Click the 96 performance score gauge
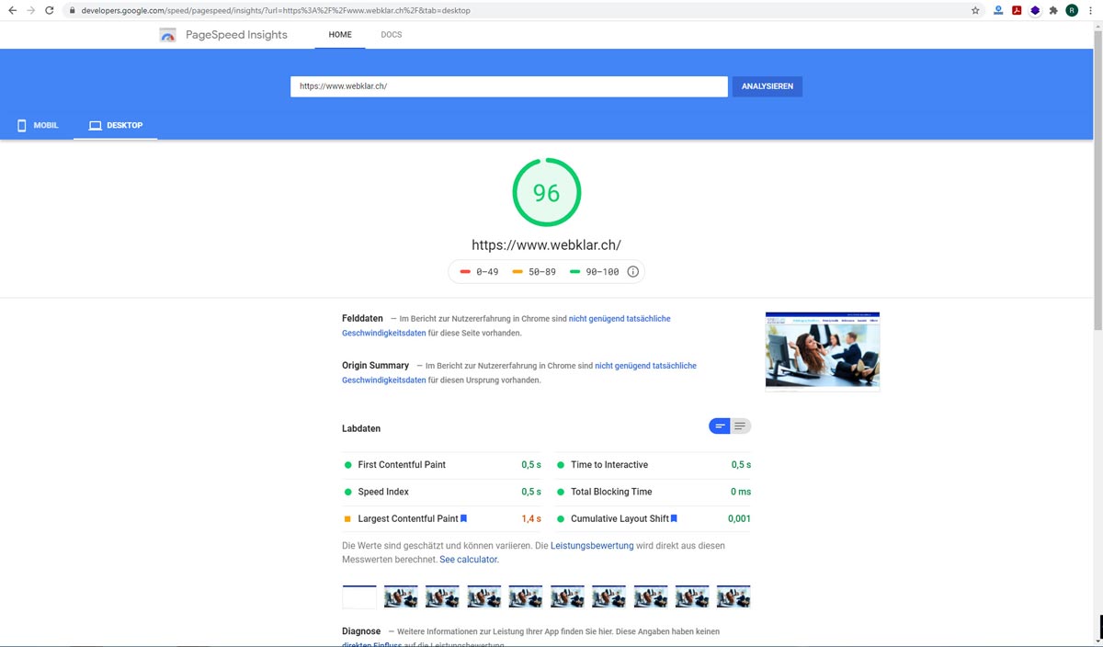 click(546, 193)
